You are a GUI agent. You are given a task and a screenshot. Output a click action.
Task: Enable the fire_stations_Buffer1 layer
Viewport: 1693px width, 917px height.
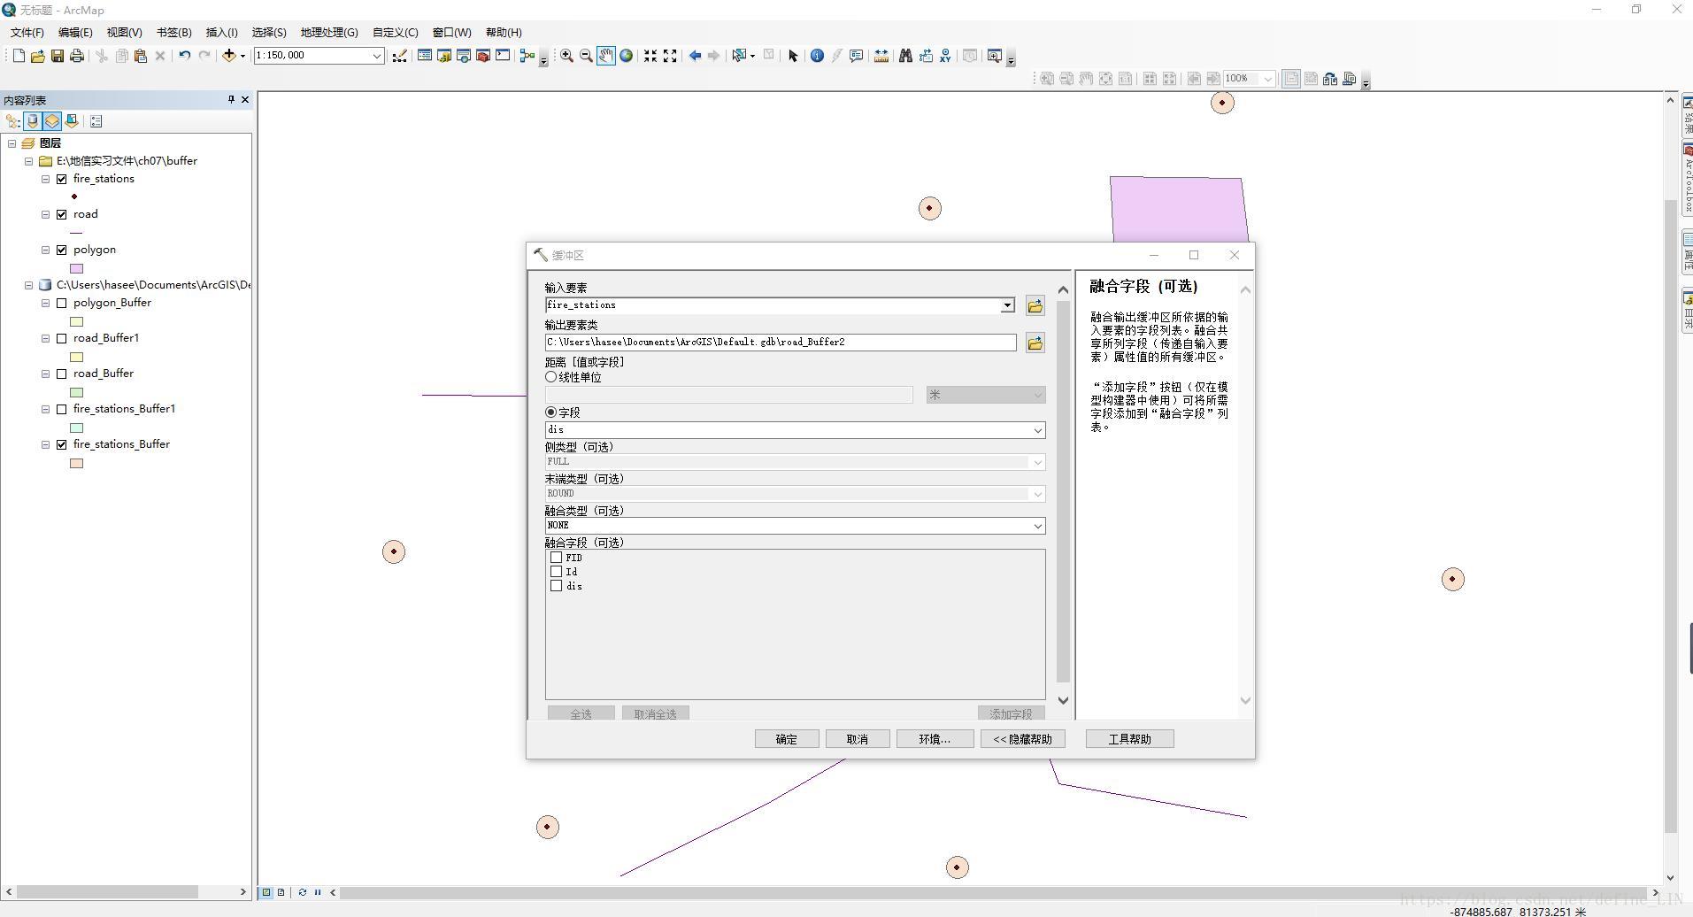(62, 409)
